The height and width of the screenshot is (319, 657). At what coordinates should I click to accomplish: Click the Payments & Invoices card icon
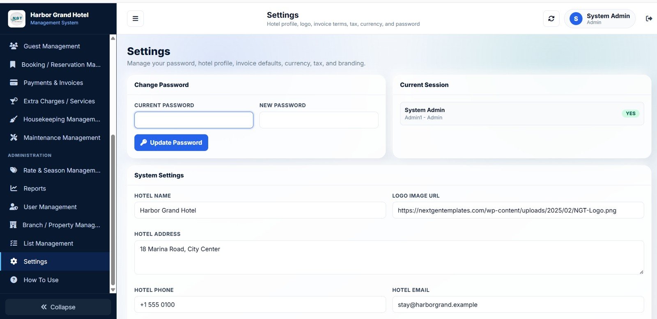coord(14,82)
